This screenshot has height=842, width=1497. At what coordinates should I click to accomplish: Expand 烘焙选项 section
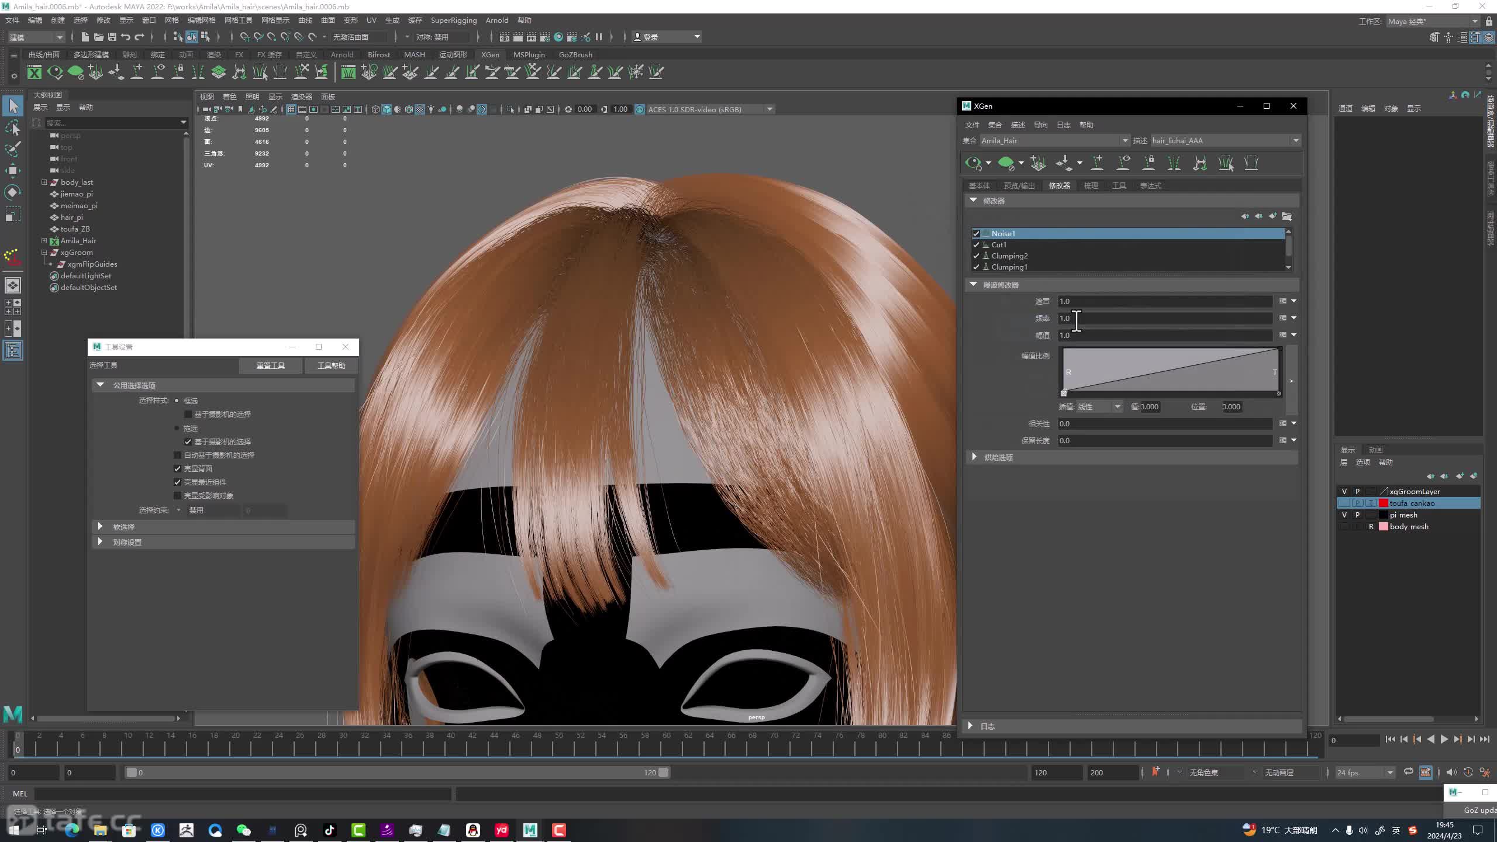pos(974,457)
